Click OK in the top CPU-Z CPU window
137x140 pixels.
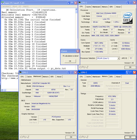point(130,67)
